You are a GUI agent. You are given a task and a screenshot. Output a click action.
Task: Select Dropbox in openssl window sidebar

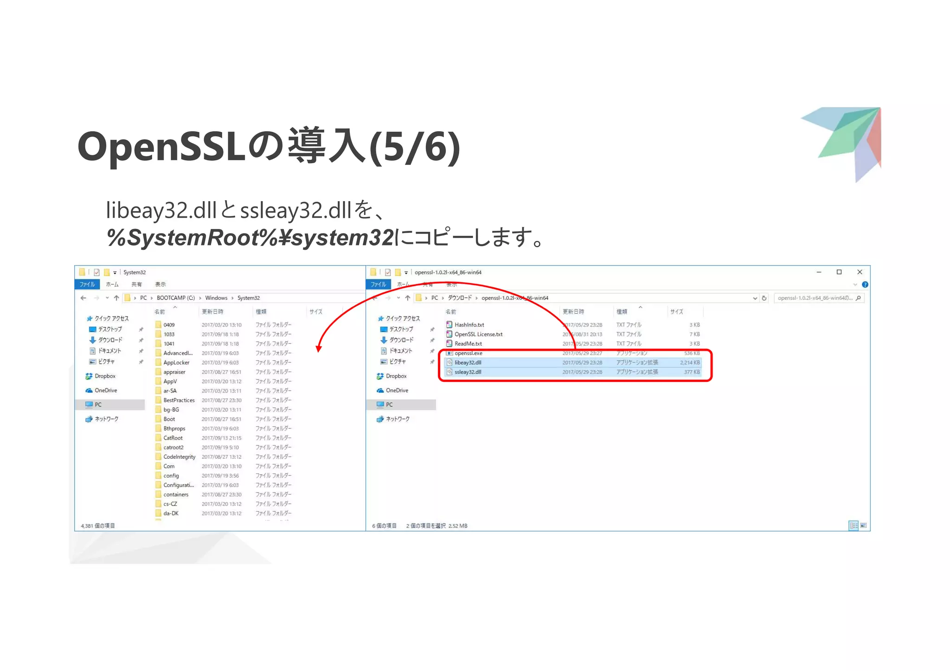tap(392, 376)
